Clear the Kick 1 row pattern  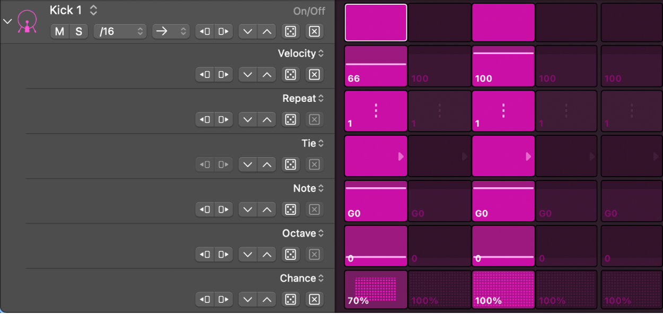[x=314, y=31]
